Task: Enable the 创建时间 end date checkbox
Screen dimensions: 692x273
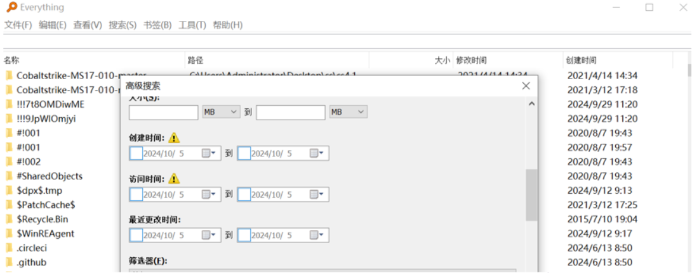Action: click(244, 153)
